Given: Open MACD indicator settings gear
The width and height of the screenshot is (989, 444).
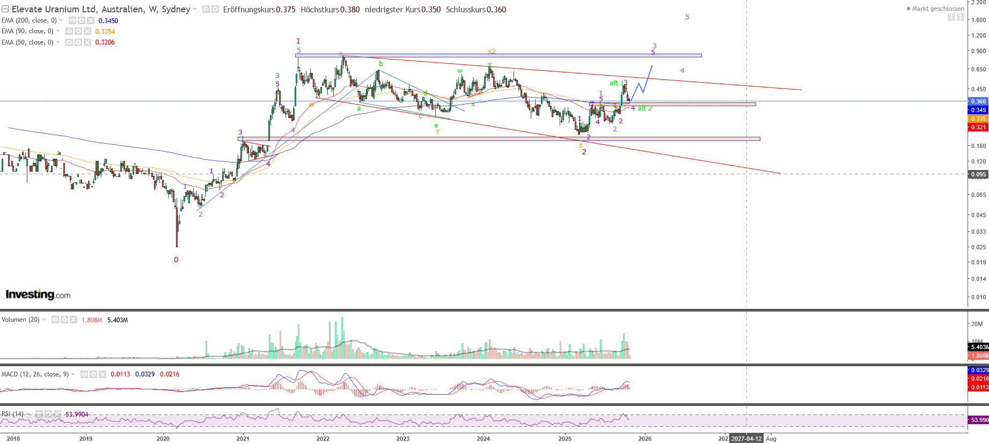Looking at the screenshot, I should 93,374.
